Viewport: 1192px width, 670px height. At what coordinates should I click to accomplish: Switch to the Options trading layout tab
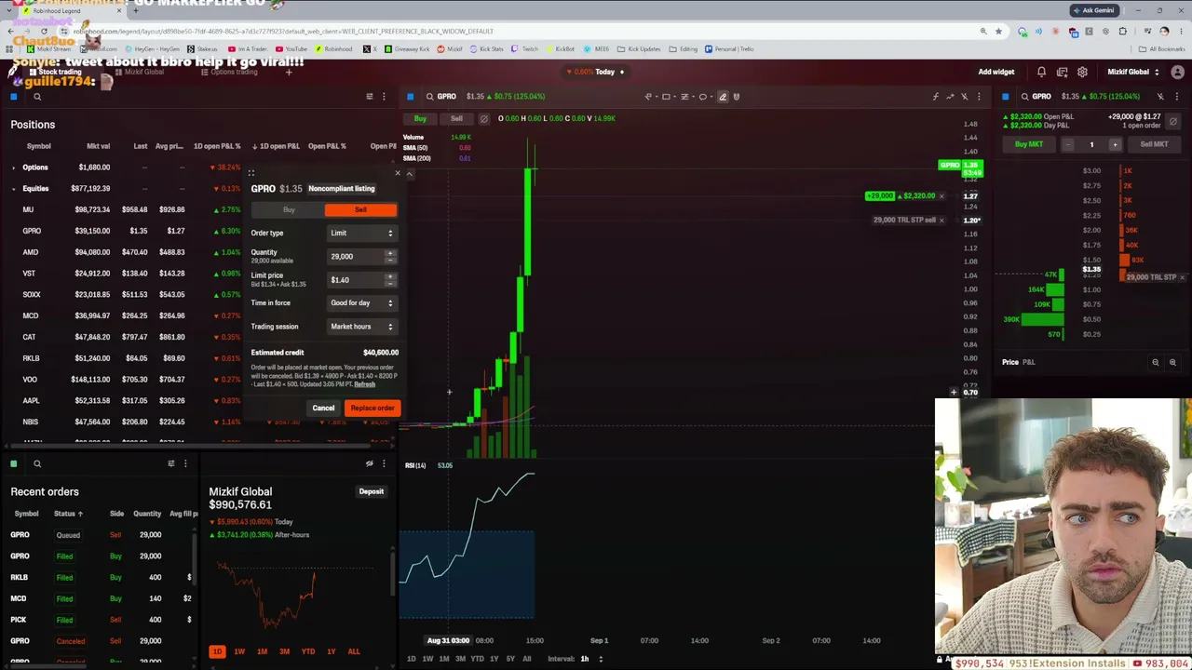234,72
